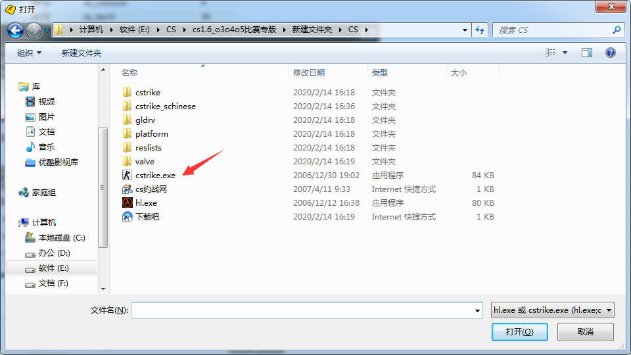
Task: Select the reslists folder icon
Action: 127,147
